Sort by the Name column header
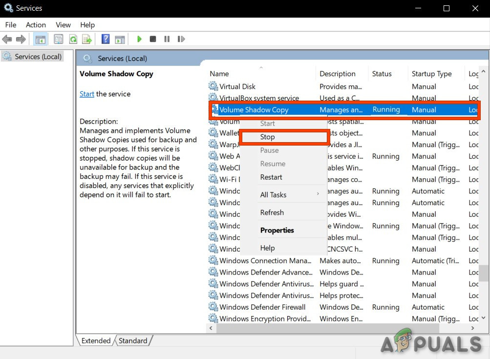 (x=219, y=74)
